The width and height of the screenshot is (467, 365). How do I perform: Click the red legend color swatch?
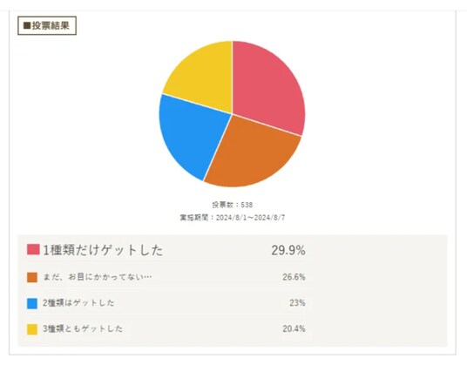click(33, 249)
